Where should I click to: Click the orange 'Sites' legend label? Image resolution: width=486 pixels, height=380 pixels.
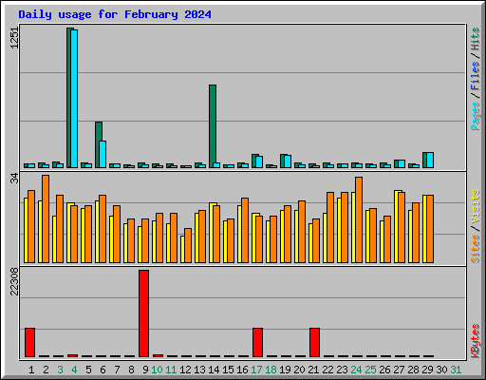pyautogui.click(x=476, y=249)
